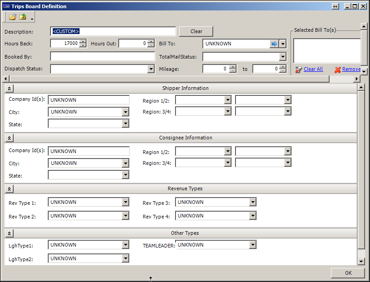
Task: Click the Clear All link
Action: coord(313,69)
